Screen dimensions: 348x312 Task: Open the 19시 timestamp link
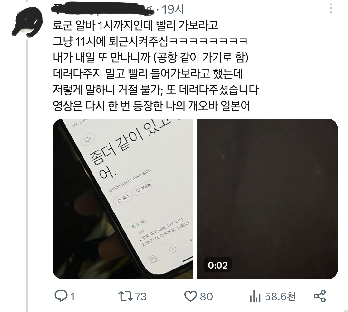pos(173,10)
